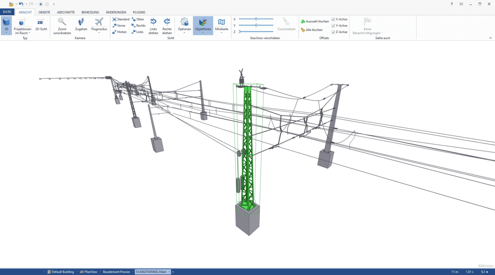Toggle the Z-Achse checkbox

coord(333,32)
